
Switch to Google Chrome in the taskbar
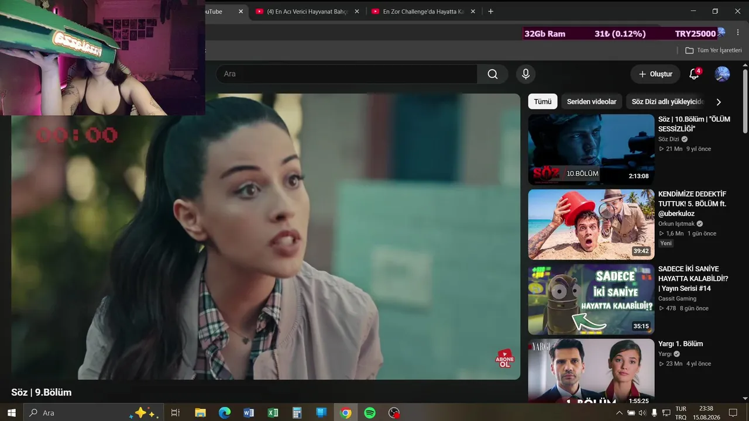coord(346,413)
